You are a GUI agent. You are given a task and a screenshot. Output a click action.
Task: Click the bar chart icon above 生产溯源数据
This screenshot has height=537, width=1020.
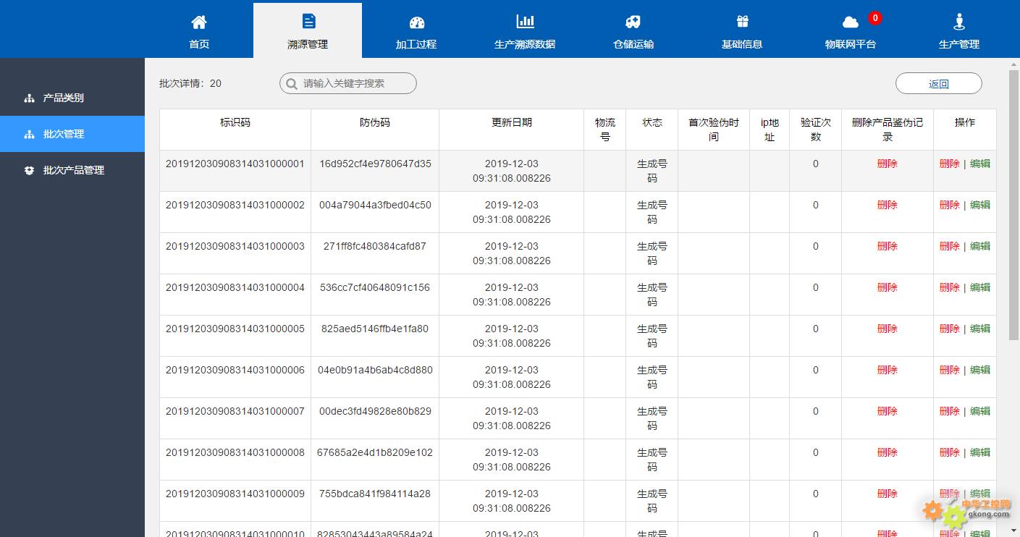[525, 21]
